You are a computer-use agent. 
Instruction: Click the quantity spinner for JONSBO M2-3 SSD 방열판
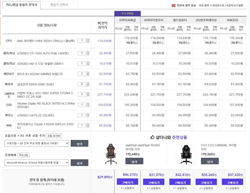point(88,64)
